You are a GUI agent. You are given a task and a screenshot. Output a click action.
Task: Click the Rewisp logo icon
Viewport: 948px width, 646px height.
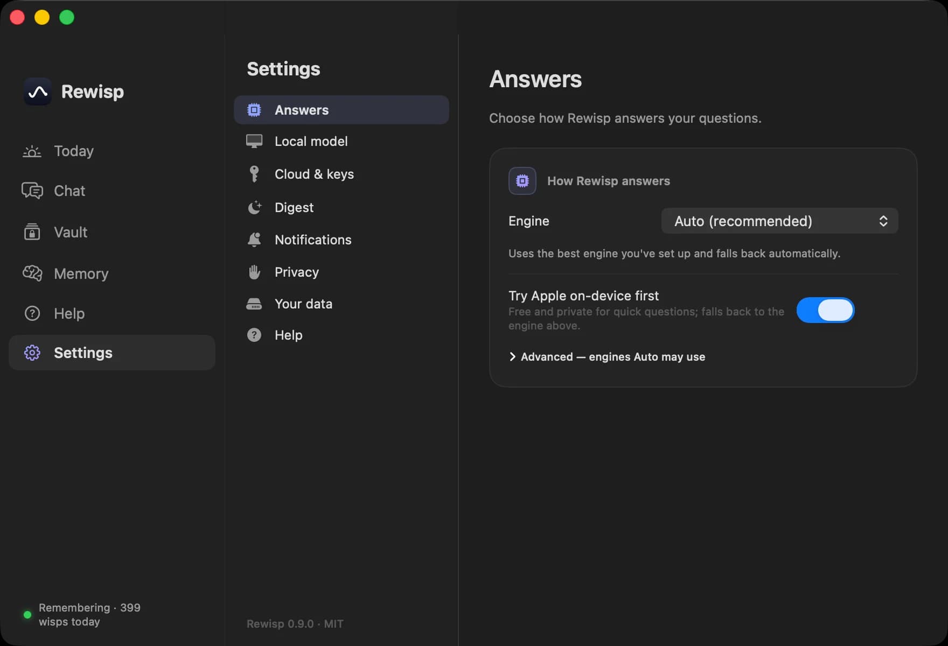(x=38, y=92)
